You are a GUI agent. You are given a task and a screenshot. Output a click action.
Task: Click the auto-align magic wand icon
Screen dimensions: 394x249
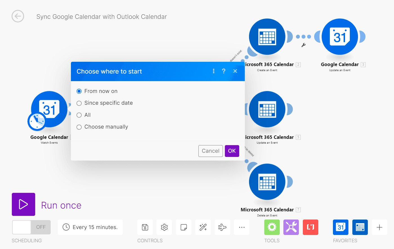tap(203, 227)
